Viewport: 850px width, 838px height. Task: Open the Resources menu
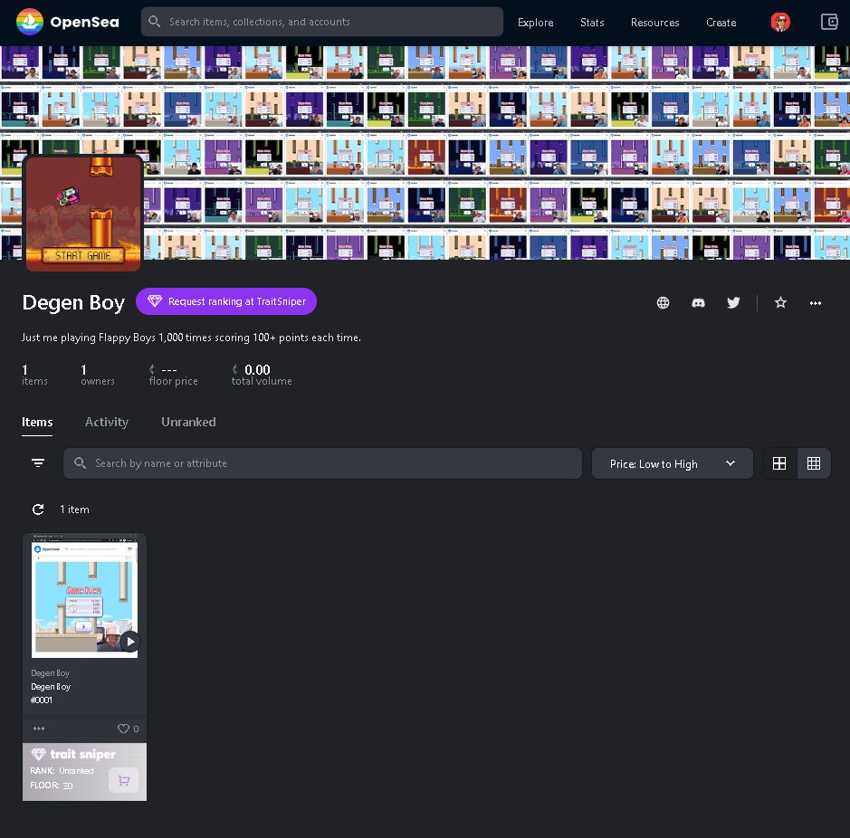click(x=654, y=23)
